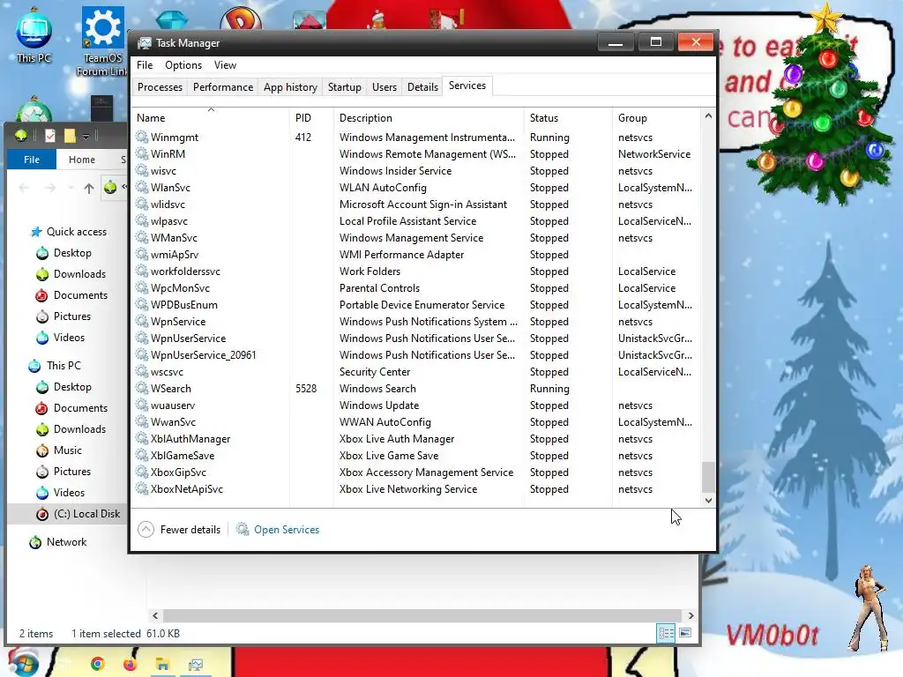Image resolution: width=903 pixels, height=677 pixels.
Task: Switch Explorer to details view icon
Action: click(667, 633)
